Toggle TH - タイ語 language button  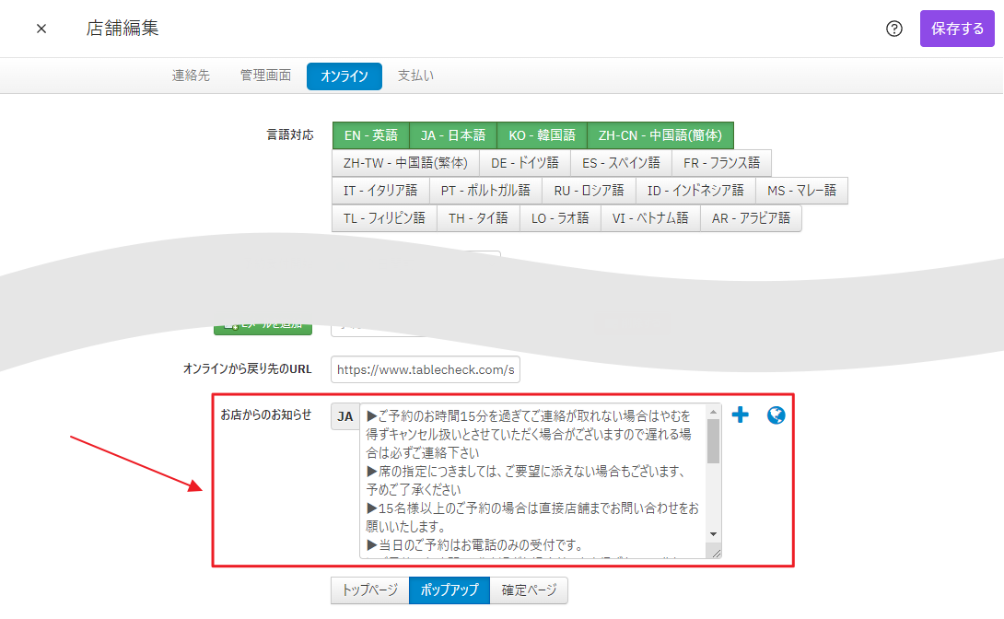pyautogui.click(x=478, y=218)
